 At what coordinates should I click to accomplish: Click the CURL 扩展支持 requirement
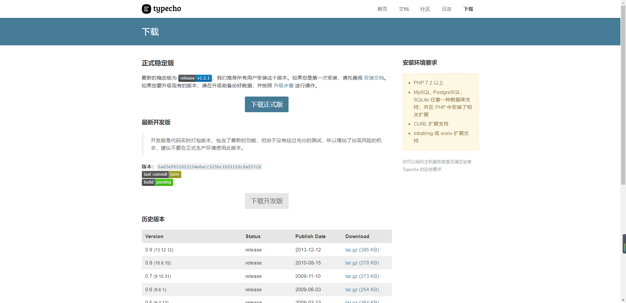[x=431, y=124]
